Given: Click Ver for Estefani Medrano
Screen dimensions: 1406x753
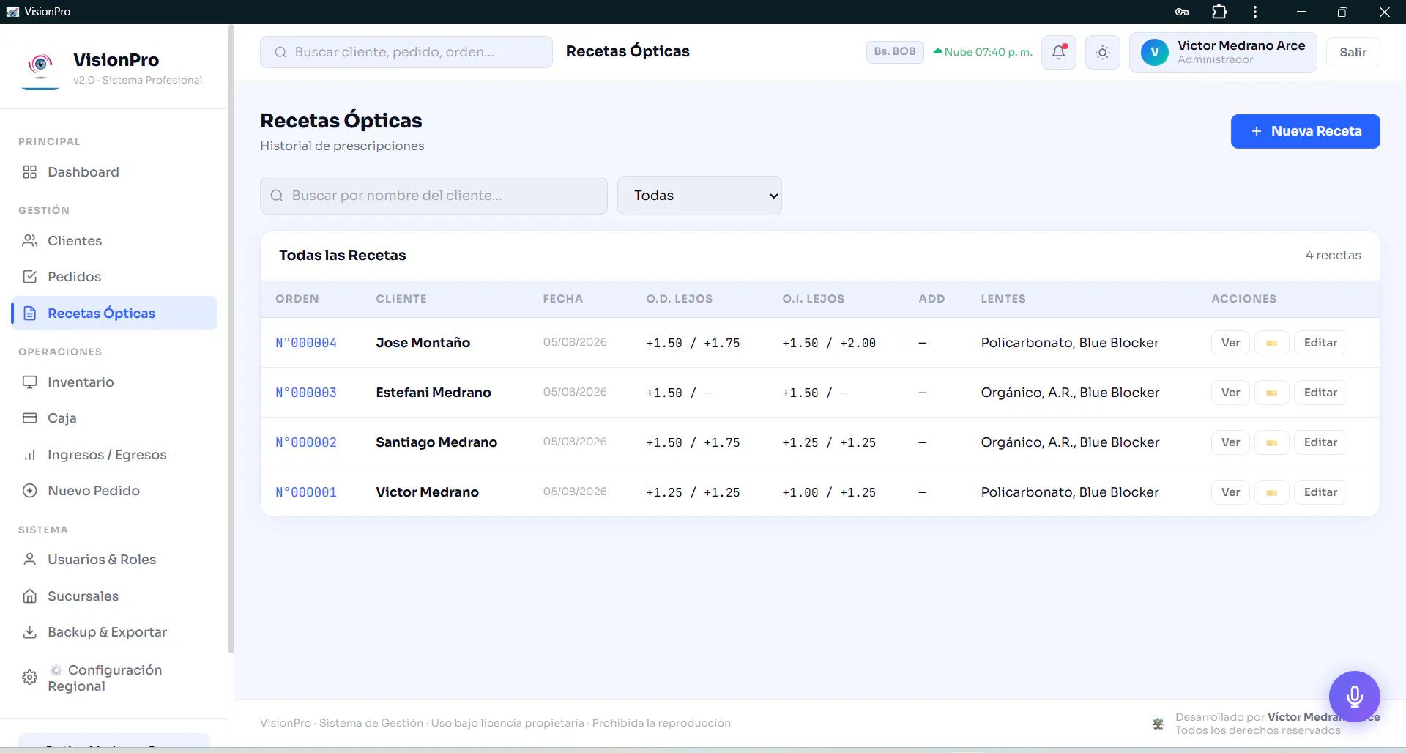Looking at the screenshot, I should 1230,393.
